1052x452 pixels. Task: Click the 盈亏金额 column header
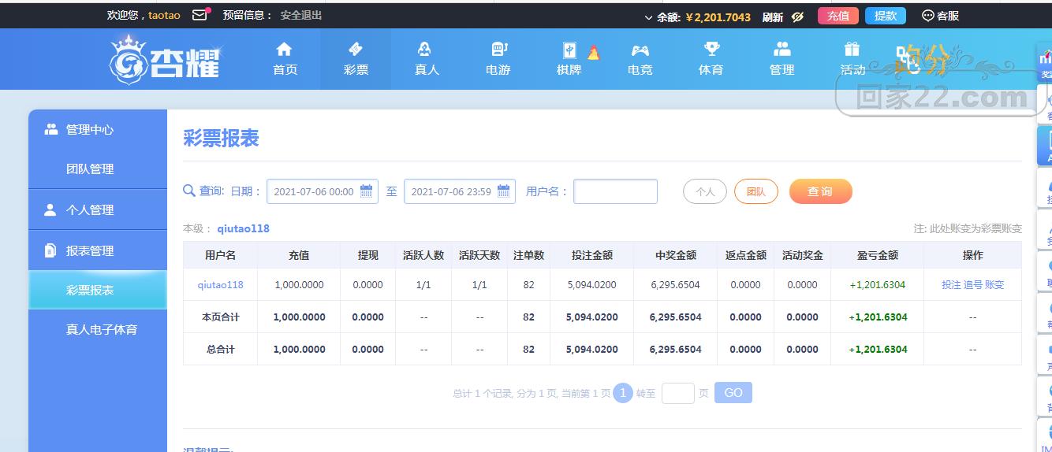pos(878,255)
